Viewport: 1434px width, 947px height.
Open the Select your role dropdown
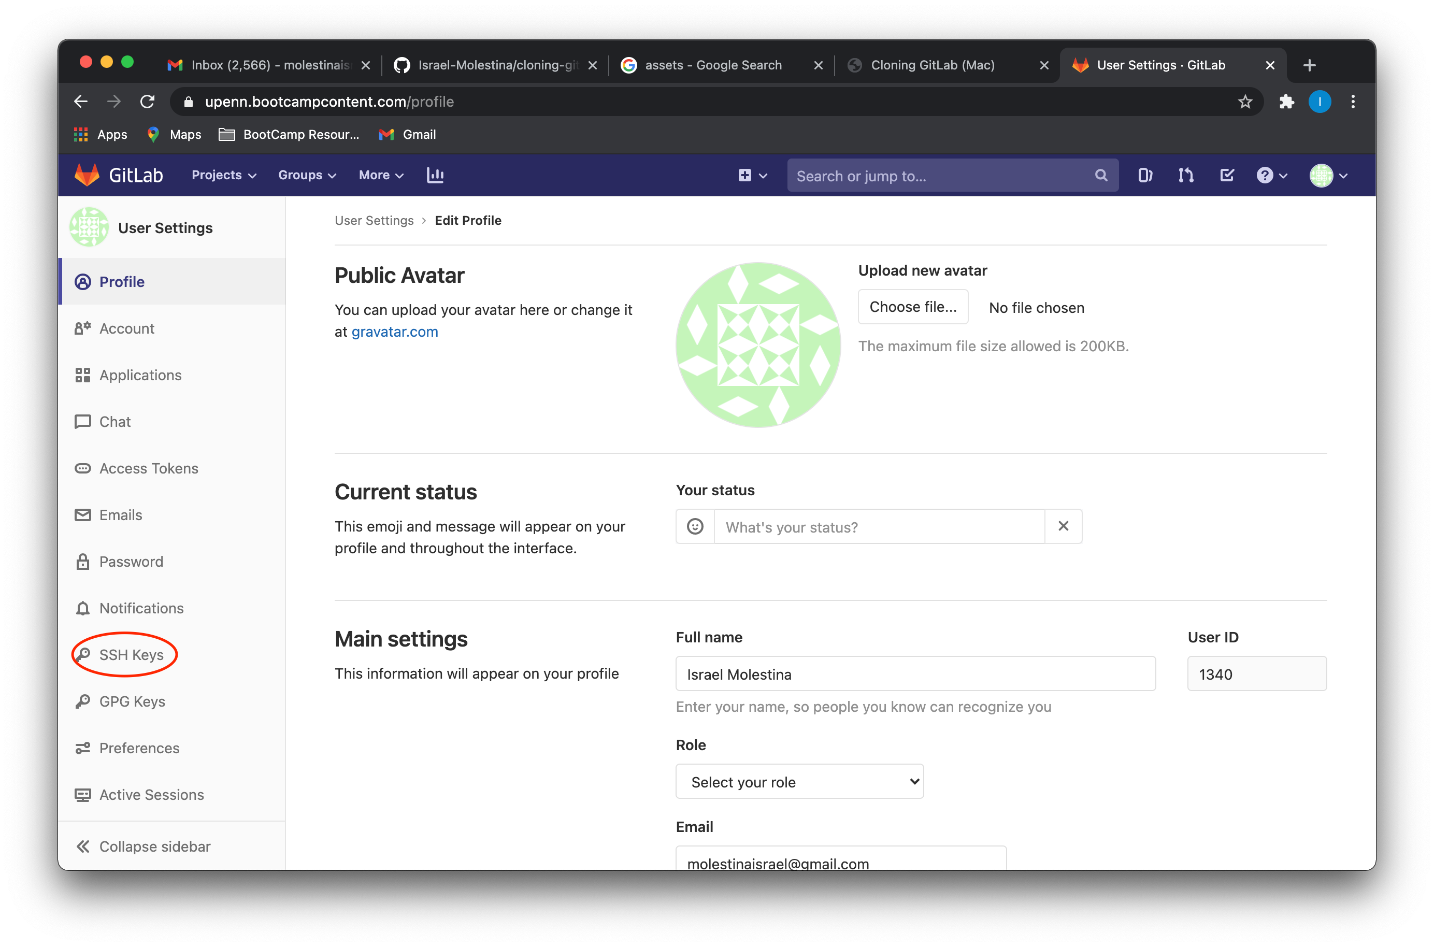[x=799, y=781]
